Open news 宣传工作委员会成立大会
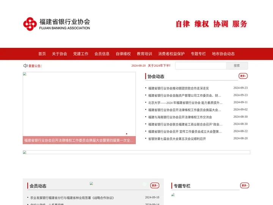 [185, 132]
